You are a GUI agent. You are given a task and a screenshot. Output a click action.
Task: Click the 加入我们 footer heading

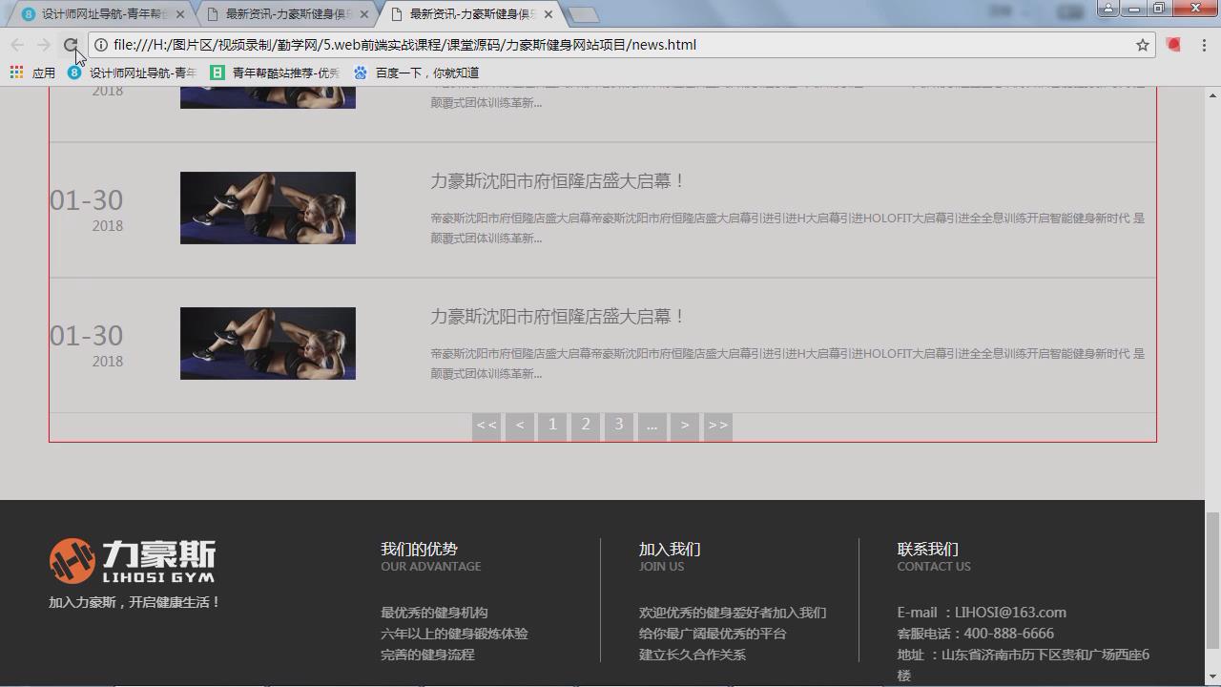pyautogui.click(x=670, y=549)
